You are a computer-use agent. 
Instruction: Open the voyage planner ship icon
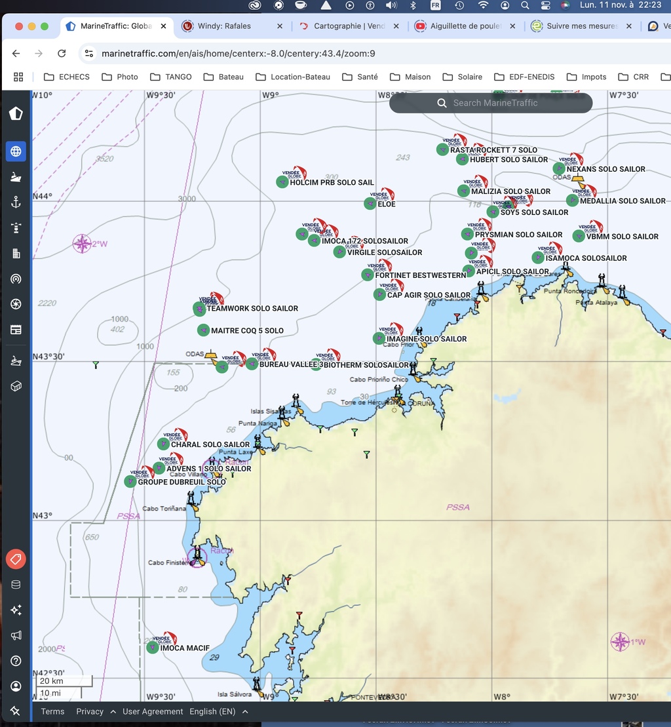point(16,361)
